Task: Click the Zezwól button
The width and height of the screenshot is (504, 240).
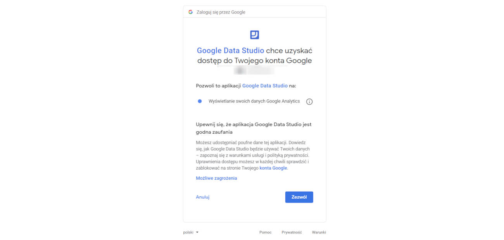Action: coord(299,197)
